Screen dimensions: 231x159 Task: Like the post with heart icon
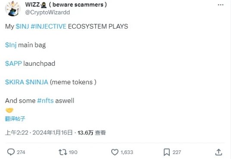click(115, 152)
